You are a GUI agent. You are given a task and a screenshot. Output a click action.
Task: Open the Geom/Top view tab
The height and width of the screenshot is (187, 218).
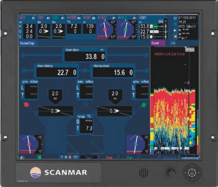[x=27, y=43]
